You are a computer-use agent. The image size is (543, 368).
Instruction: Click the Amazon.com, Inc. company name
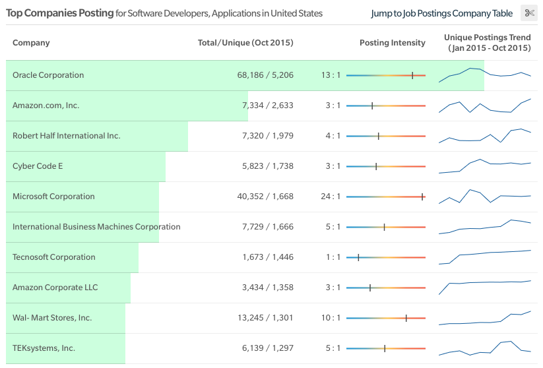click(46, 106)
